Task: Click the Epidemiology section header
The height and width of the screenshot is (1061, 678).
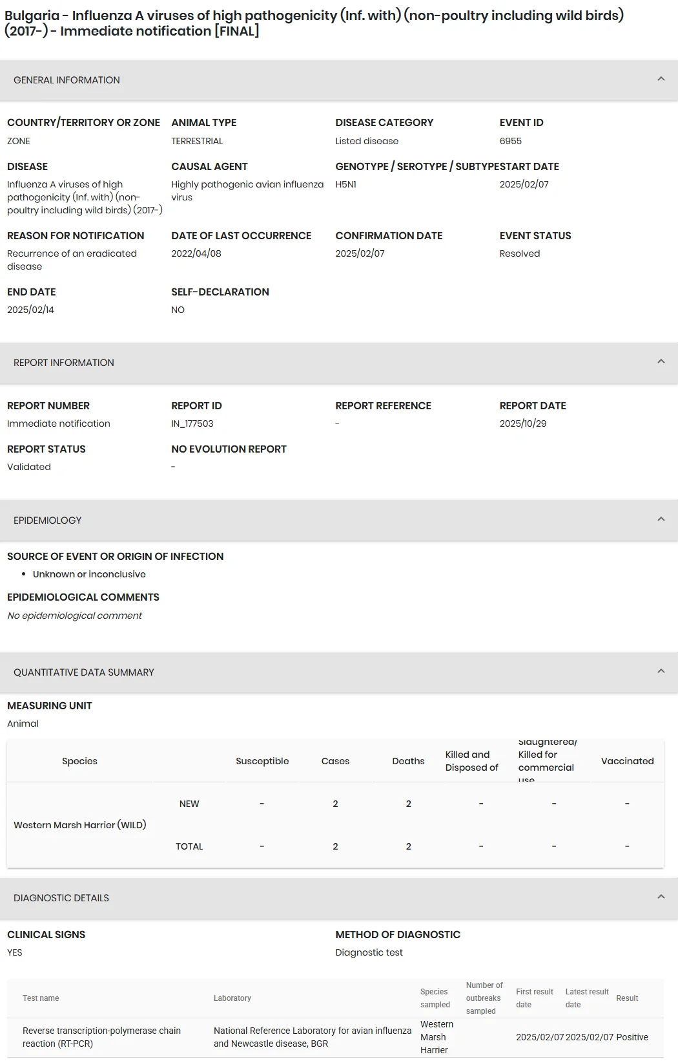Action: pyautogui.click(x=339, y=520)
